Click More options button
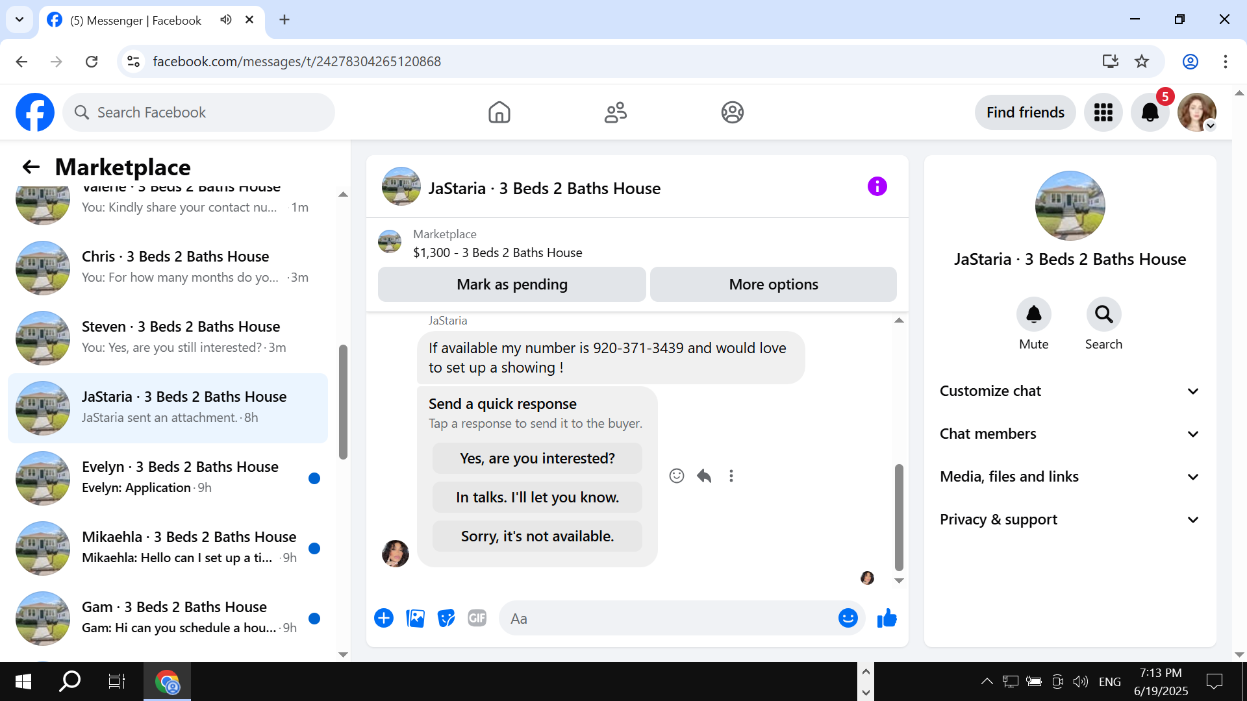 tap(774, 284)
